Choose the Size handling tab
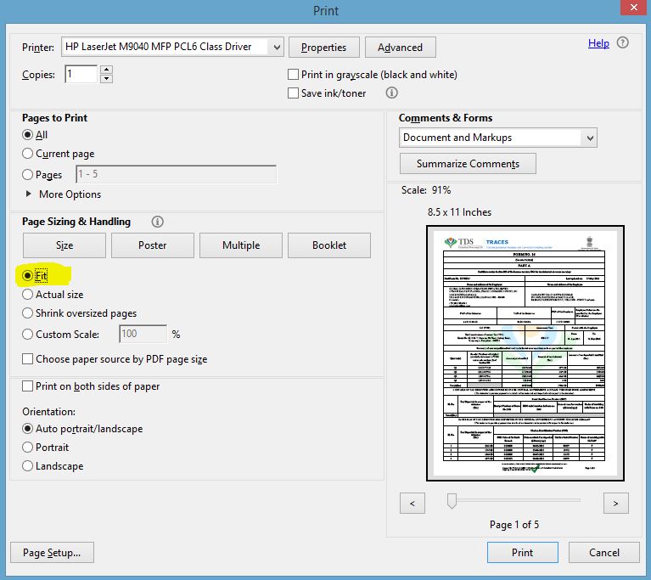 point(65,245)
